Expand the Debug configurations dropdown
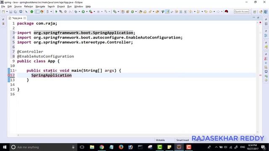The image size is (269, 151). (x=79, y=12)
